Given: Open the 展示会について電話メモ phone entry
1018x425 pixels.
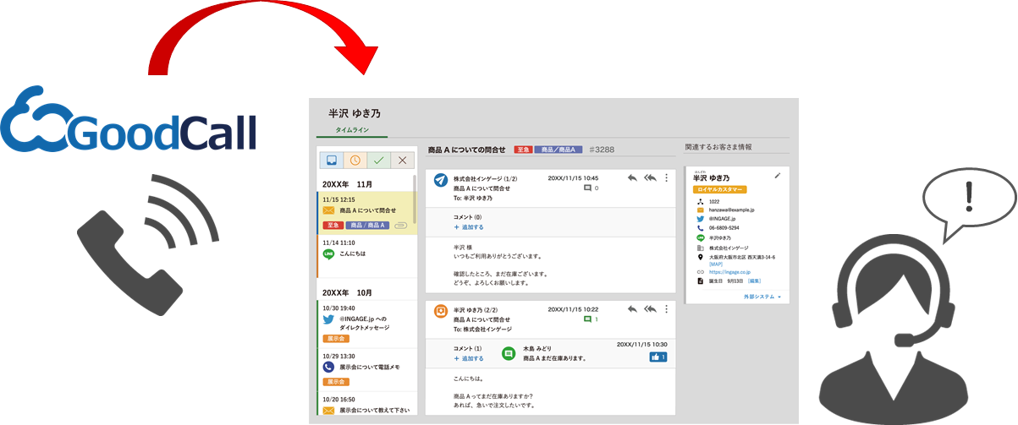Looking at the screenshot, I should pyautogui.click(x=366, y=369).
